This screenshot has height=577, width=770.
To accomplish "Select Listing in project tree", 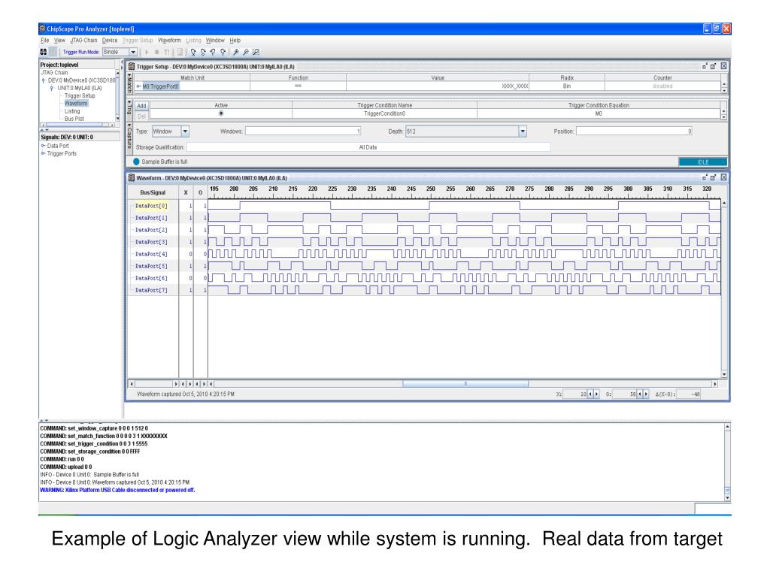I will click(72, 111).
